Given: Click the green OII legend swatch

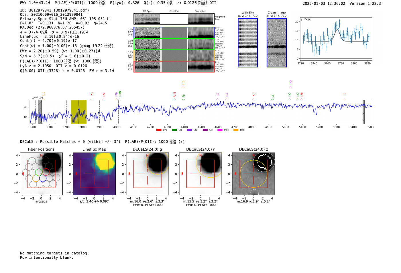Looking at the screenshot, I should (x=174, y=130).
